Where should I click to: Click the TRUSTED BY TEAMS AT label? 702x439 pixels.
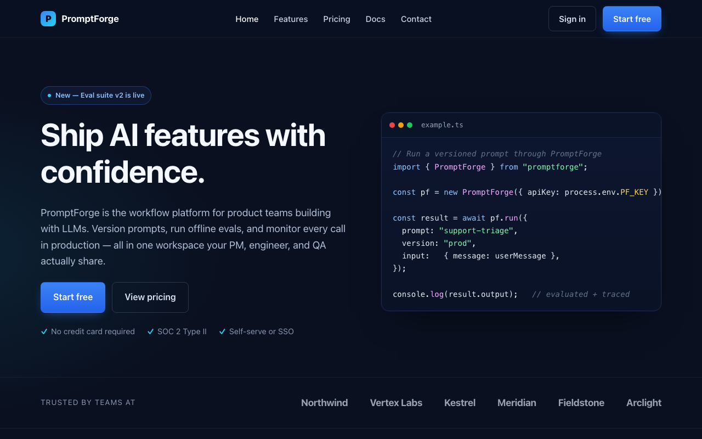(88, 403)
